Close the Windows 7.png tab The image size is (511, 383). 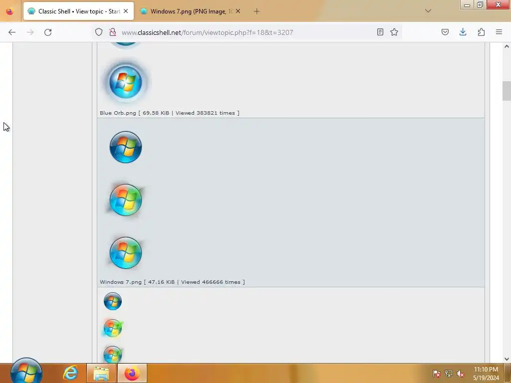pyautogui.click(x=238, y=11)
